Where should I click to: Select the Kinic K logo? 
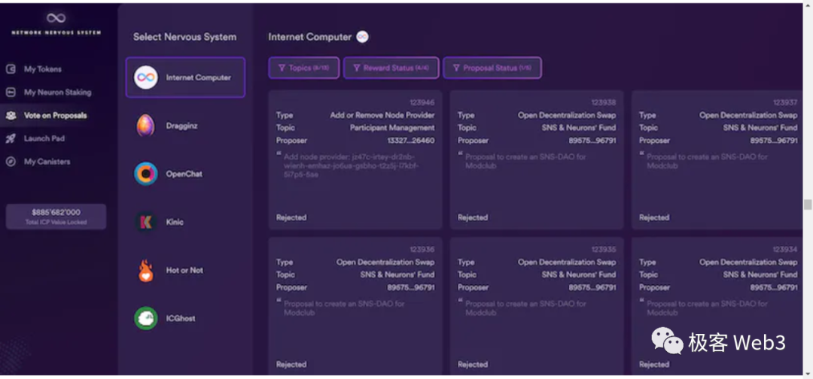pyautogui.click(x=146, y=222)
